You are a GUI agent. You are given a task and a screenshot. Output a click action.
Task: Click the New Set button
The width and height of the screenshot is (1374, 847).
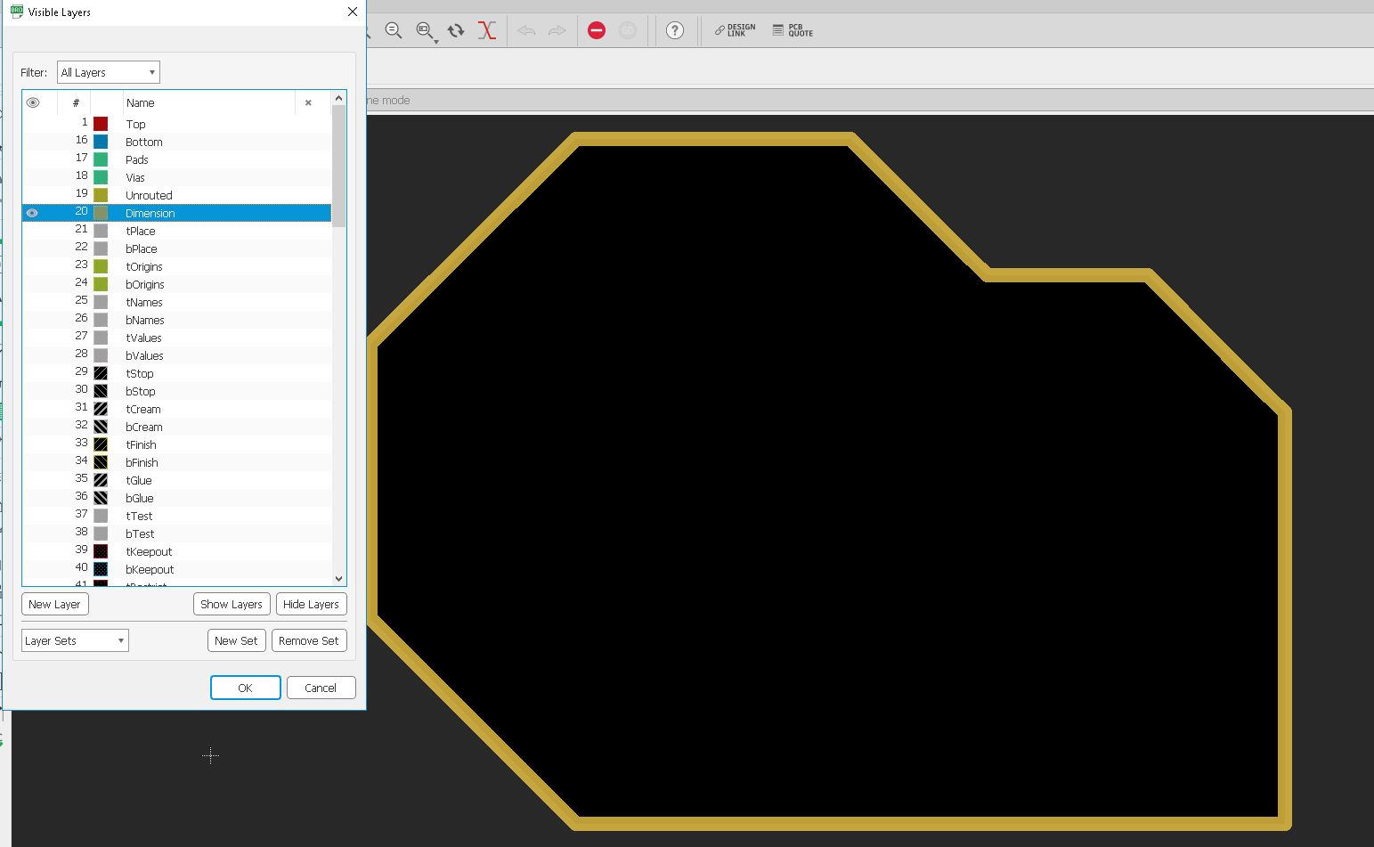[236, 640]
